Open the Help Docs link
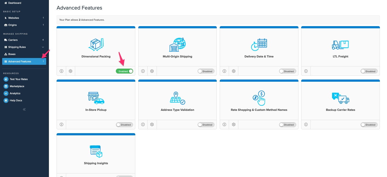387x177 pixels. (16, 100)
